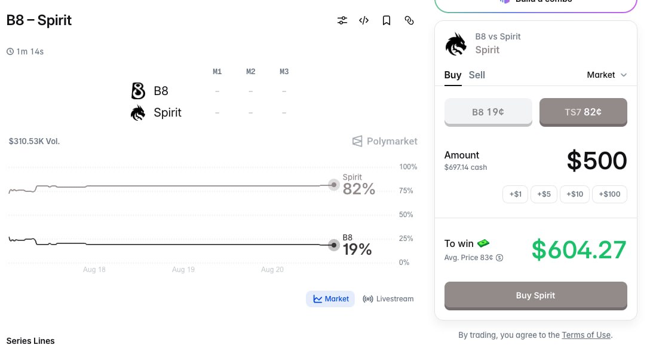The height and width of the screenshot is (351, 653).
Task: Open the Market order type dropdown
Action: (607, 75)
